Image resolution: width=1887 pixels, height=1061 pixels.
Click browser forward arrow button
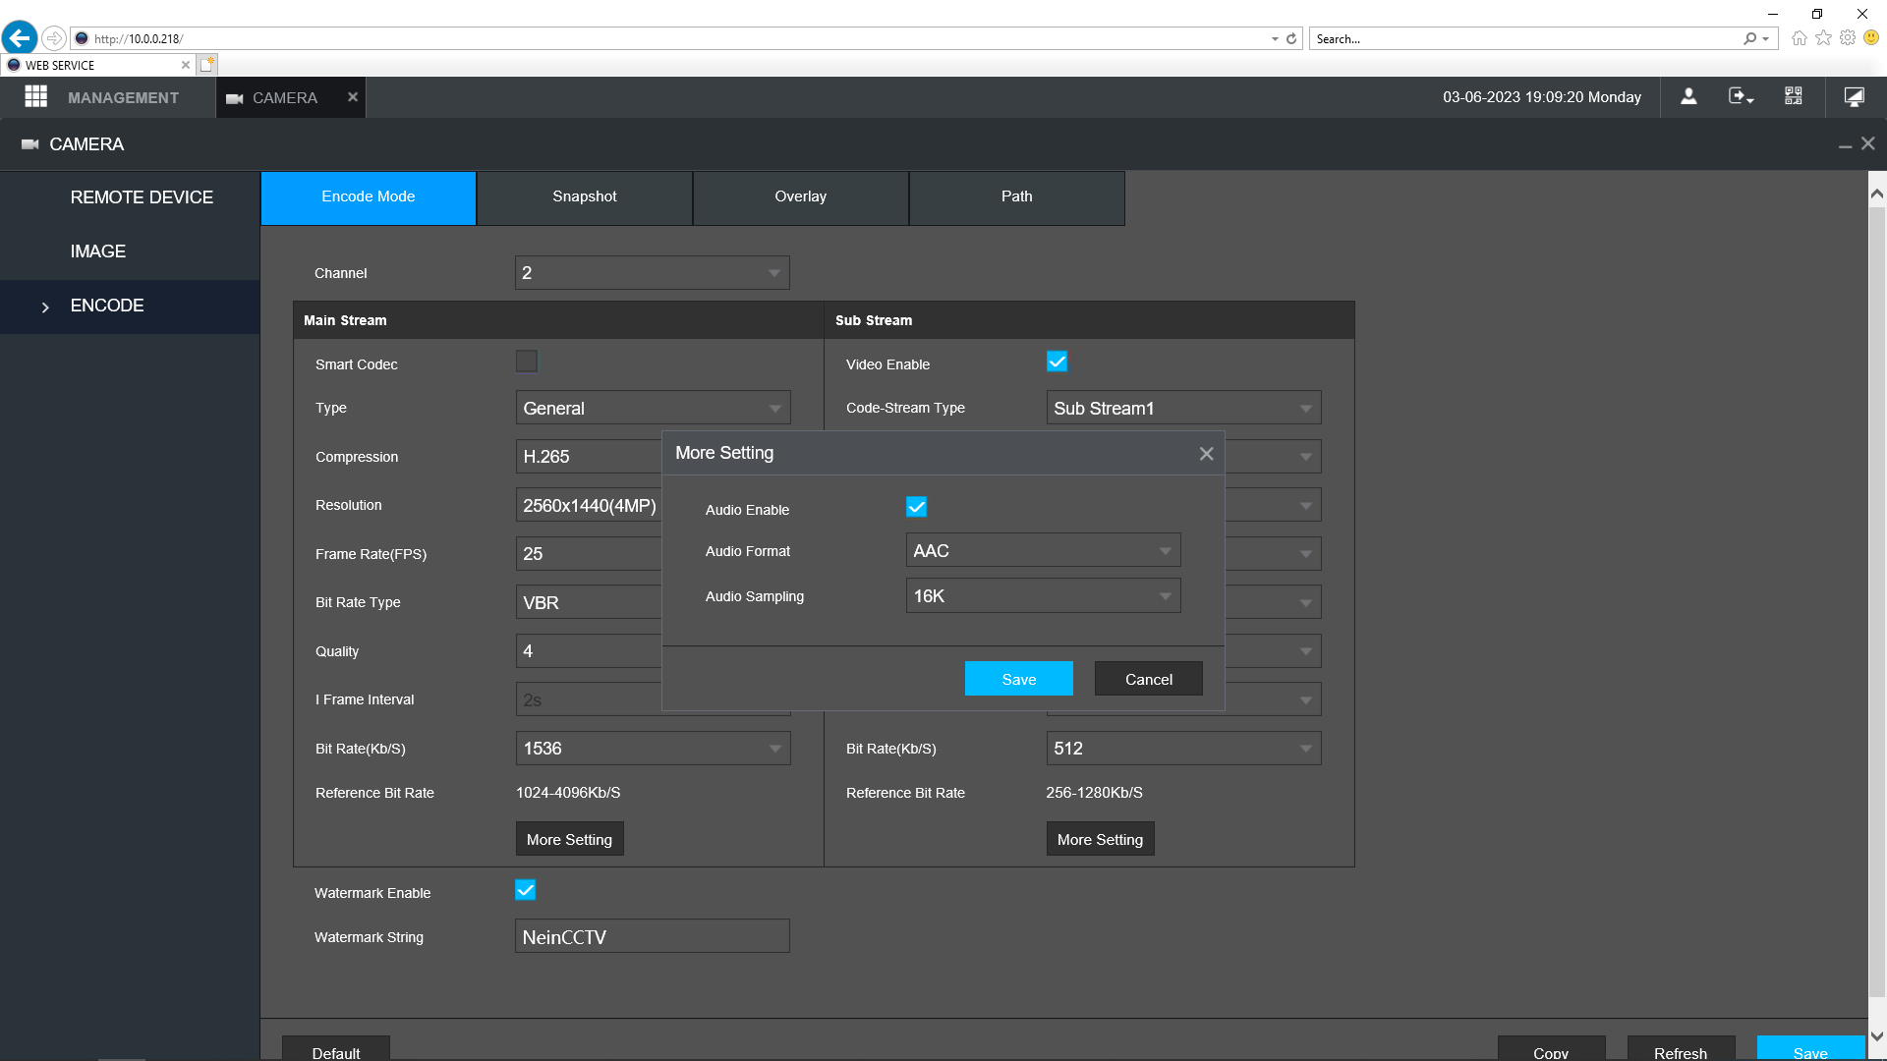(54, 38)
